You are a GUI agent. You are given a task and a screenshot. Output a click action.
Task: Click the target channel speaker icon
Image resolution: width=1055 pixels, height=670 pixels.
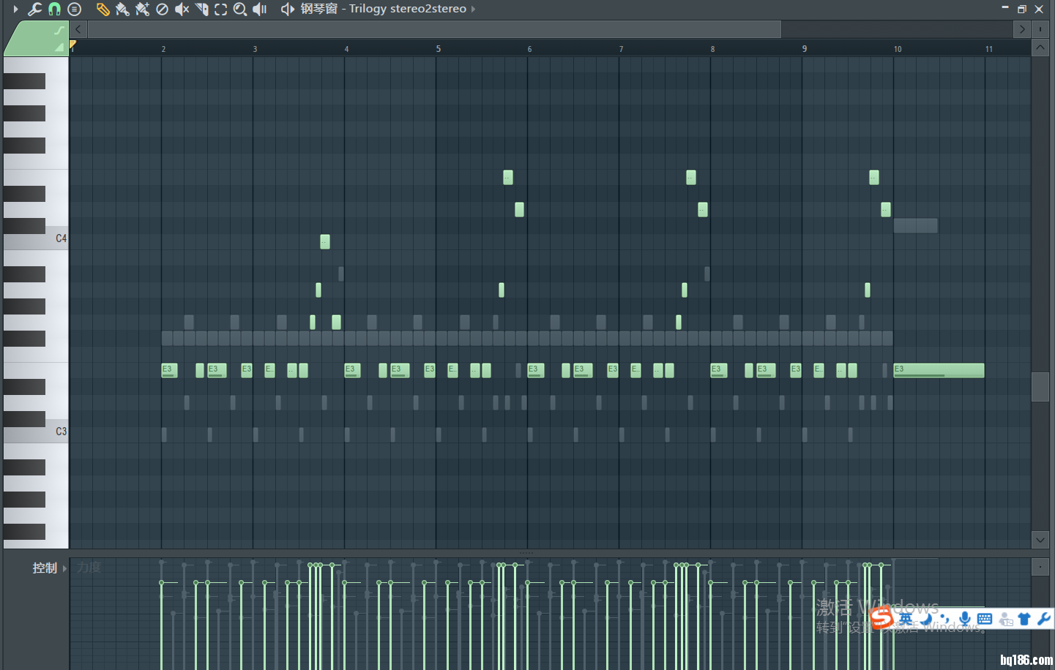point(288,10)
